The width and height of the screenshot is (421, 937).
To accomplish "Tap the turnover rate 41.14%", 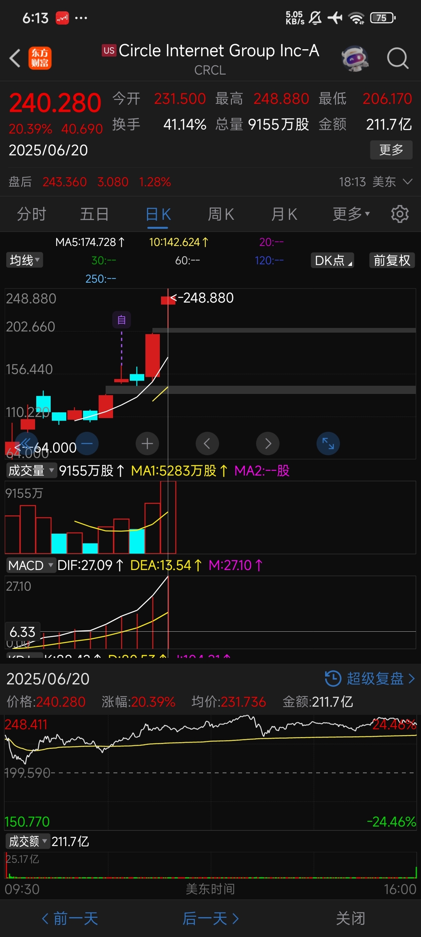I will (185, 125).
